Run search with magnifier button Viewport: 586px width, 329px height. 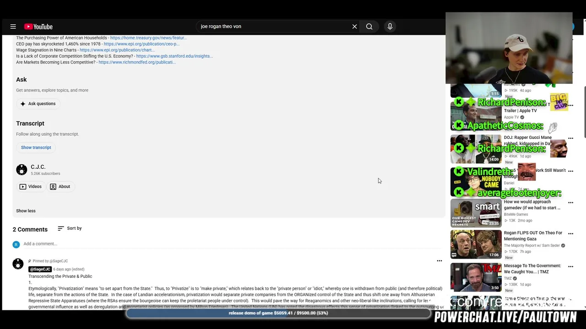(369, 27)
